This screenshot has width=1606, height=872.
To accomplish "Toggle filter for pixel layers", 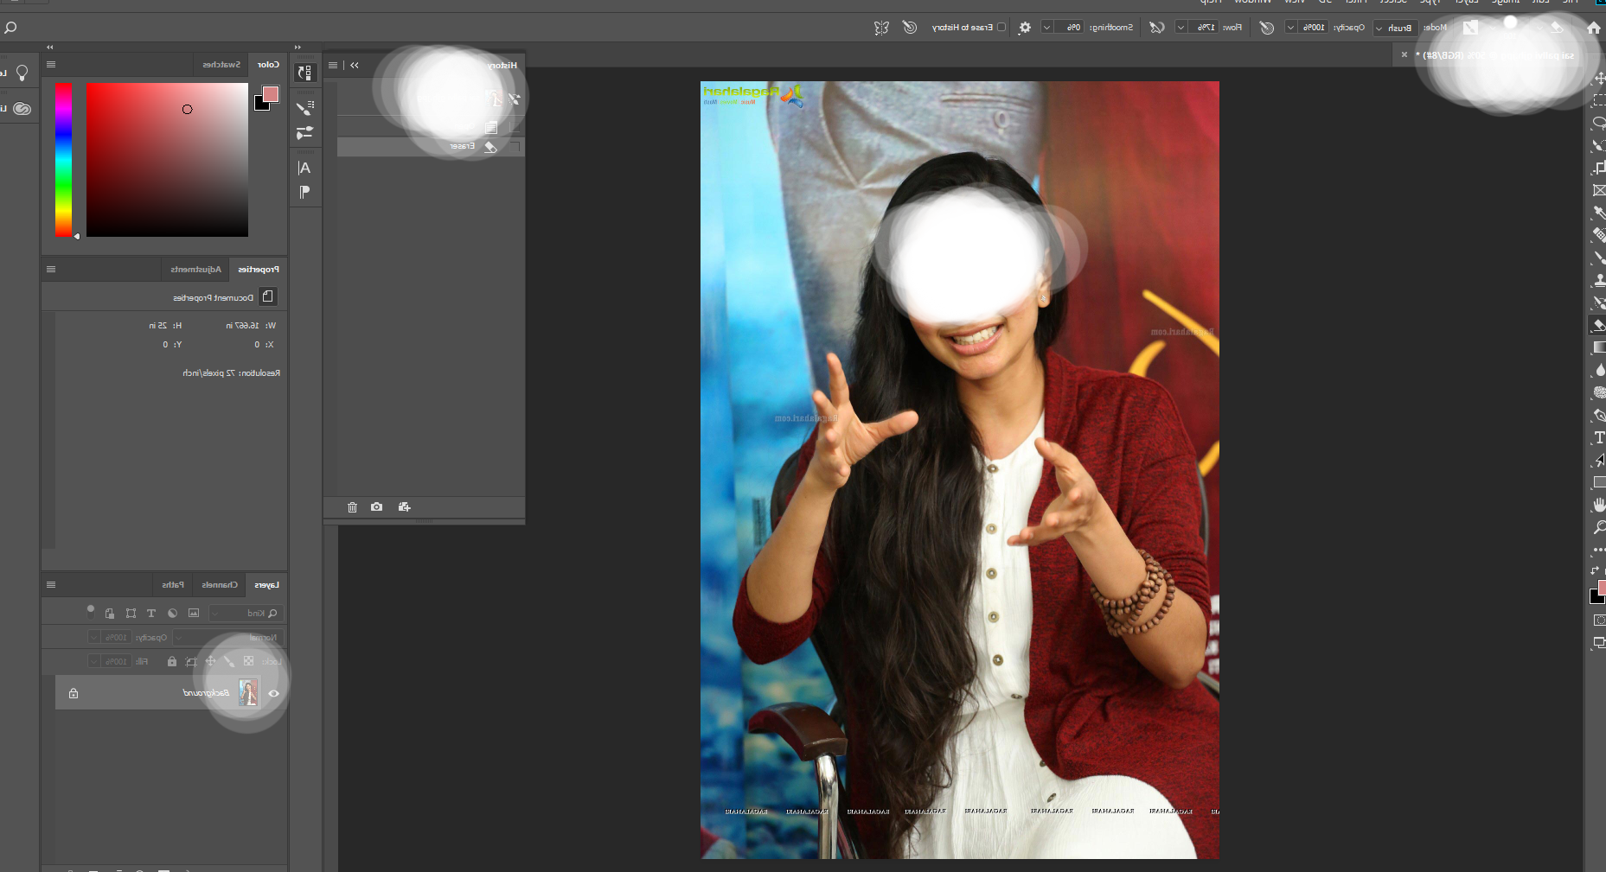I will pos(194,614).
